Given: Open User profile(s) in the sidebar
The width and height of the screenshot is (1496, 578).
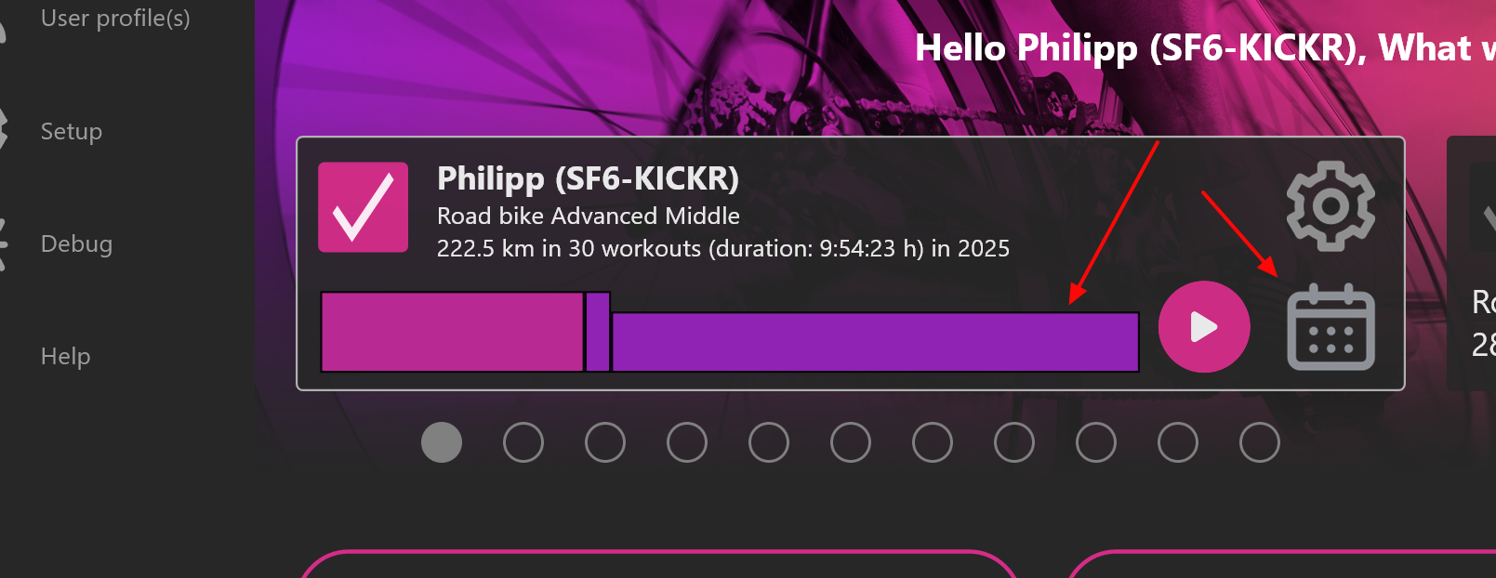Looking at the screenshot, I should pos(115,19).
